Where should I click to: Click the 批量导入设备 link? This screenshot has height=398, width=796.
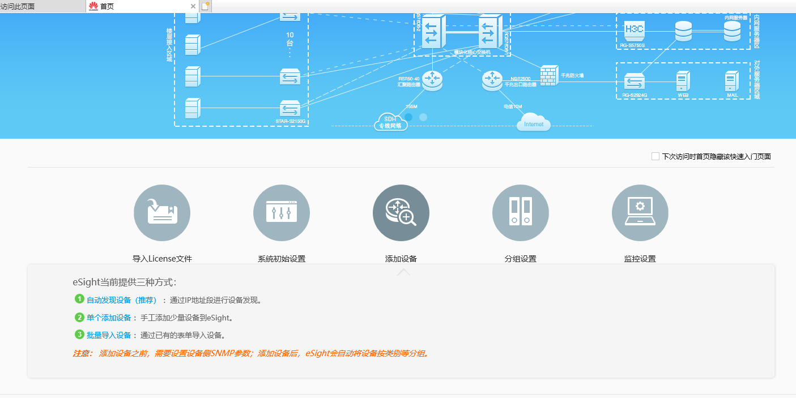(x=109, y=335)
